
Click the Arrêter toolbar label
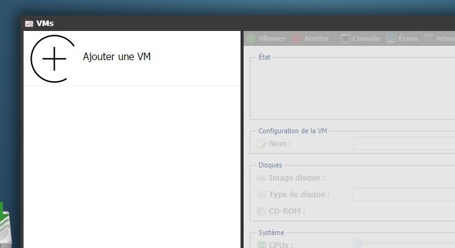316,38
